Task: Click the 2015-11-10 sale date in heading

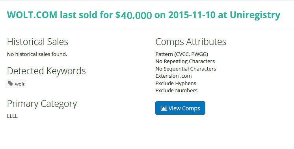Action: pos(192,15)
